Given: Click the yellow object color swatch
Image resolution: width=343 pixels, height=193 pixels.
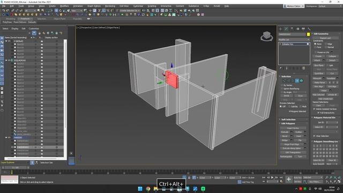Looking at the screenshot, I should point(308,34).
